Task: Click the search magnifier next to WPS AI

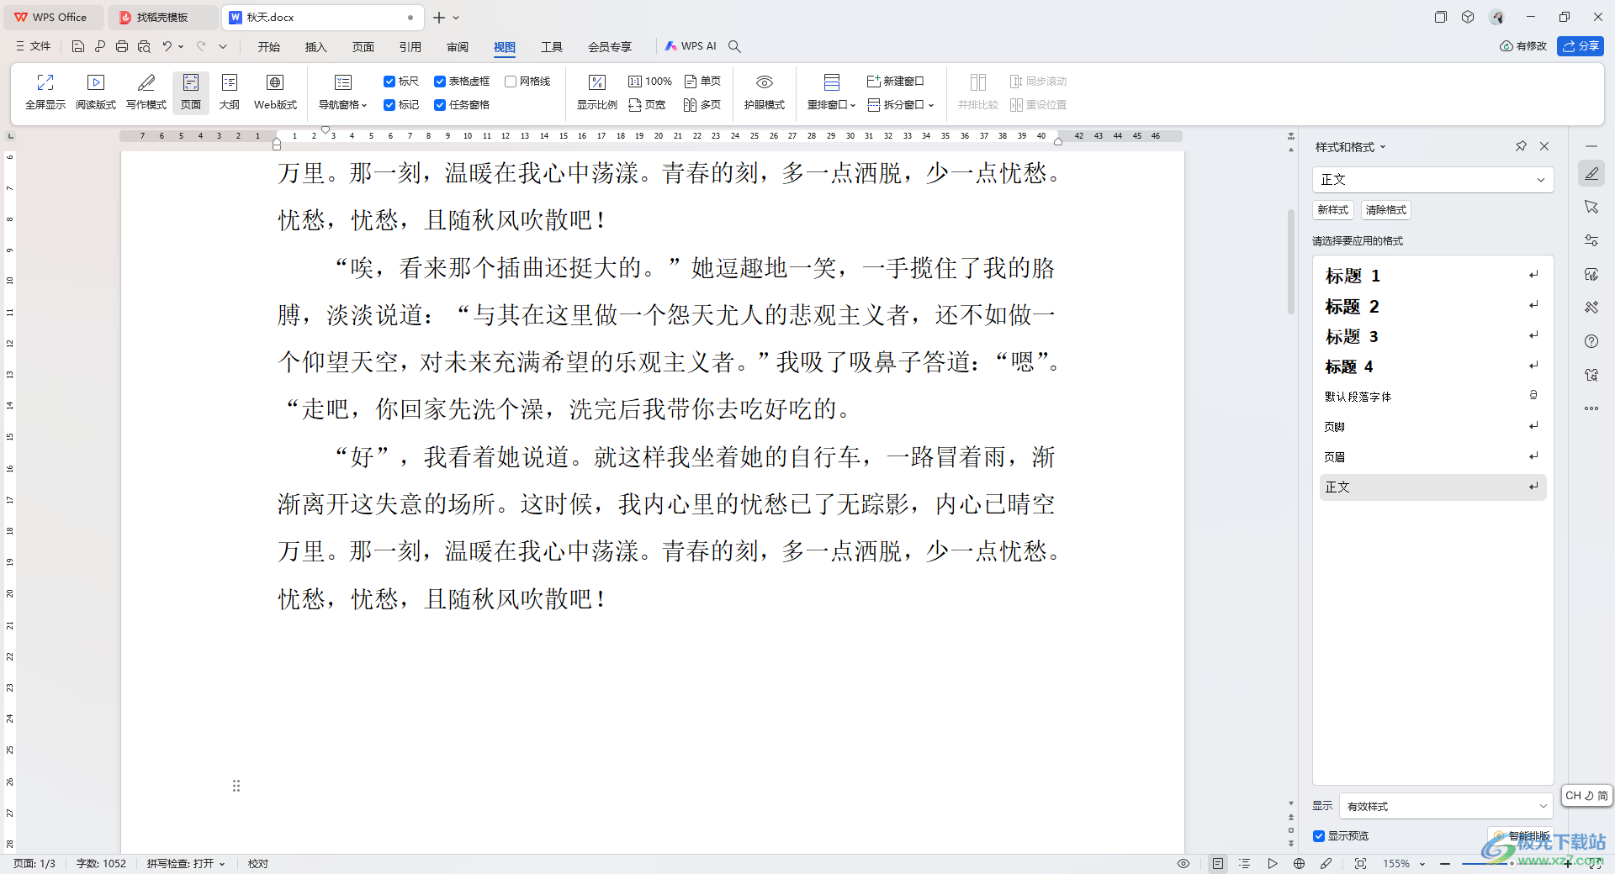Action: (x=734, y=47)
